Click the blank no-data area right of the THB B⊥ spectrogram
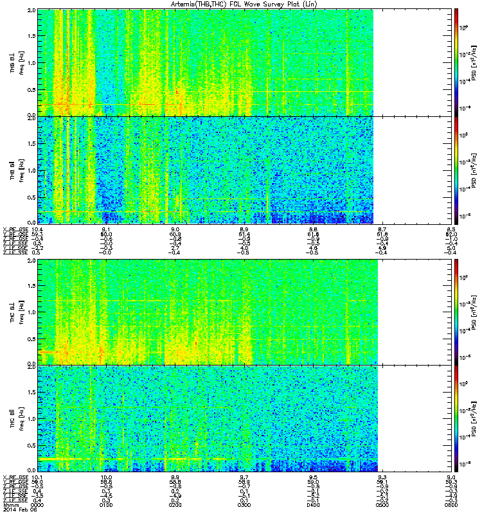This screenshot has height=514, width=482. click(x=413, y=62)
